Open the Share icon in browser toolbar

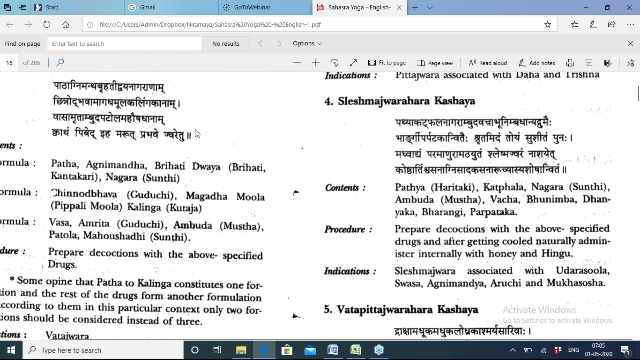point(611,24)
